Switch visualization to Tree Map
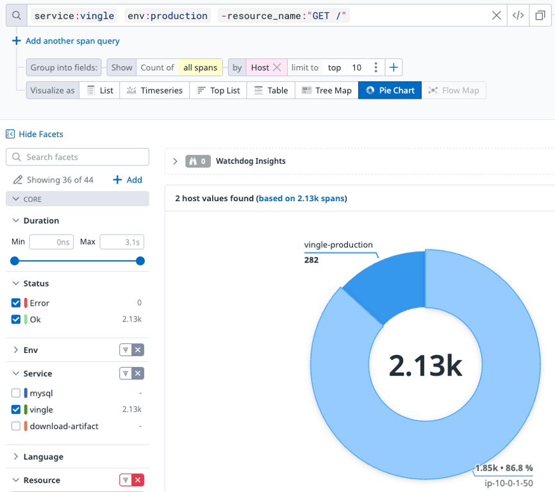 [327, 90]
